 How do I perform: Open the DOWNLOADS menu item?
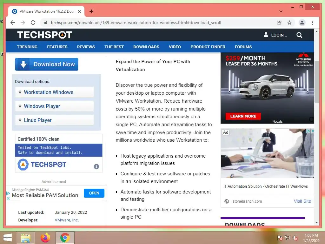[x=146, y=47]
